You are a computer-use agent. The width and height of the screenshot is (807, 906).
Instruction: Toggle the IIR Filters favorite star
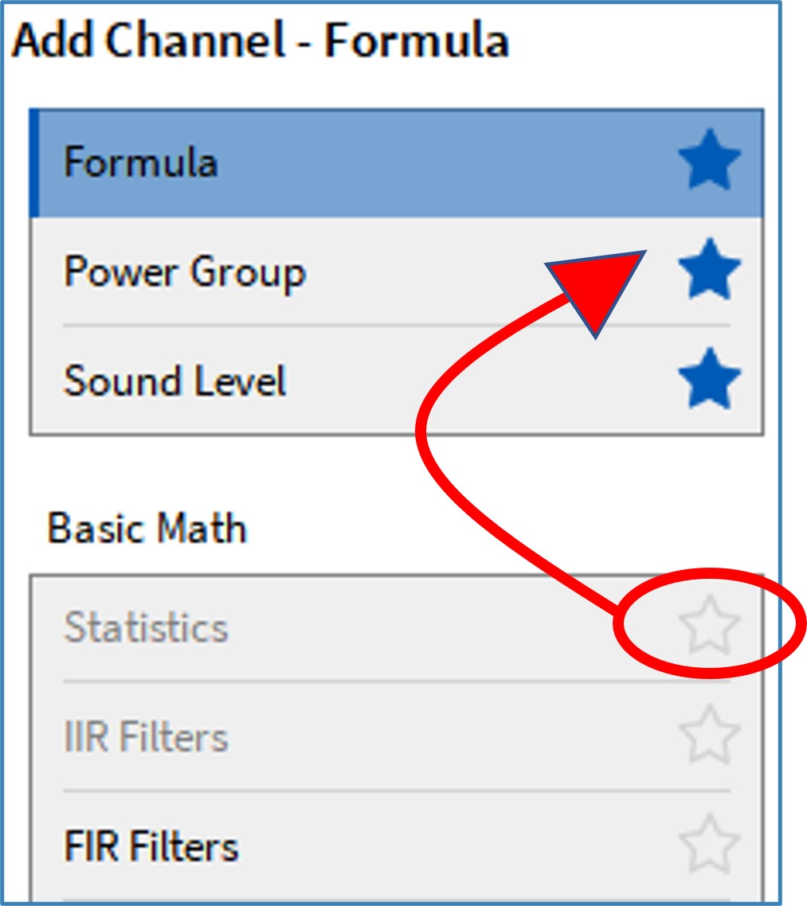tap(708, 735)
